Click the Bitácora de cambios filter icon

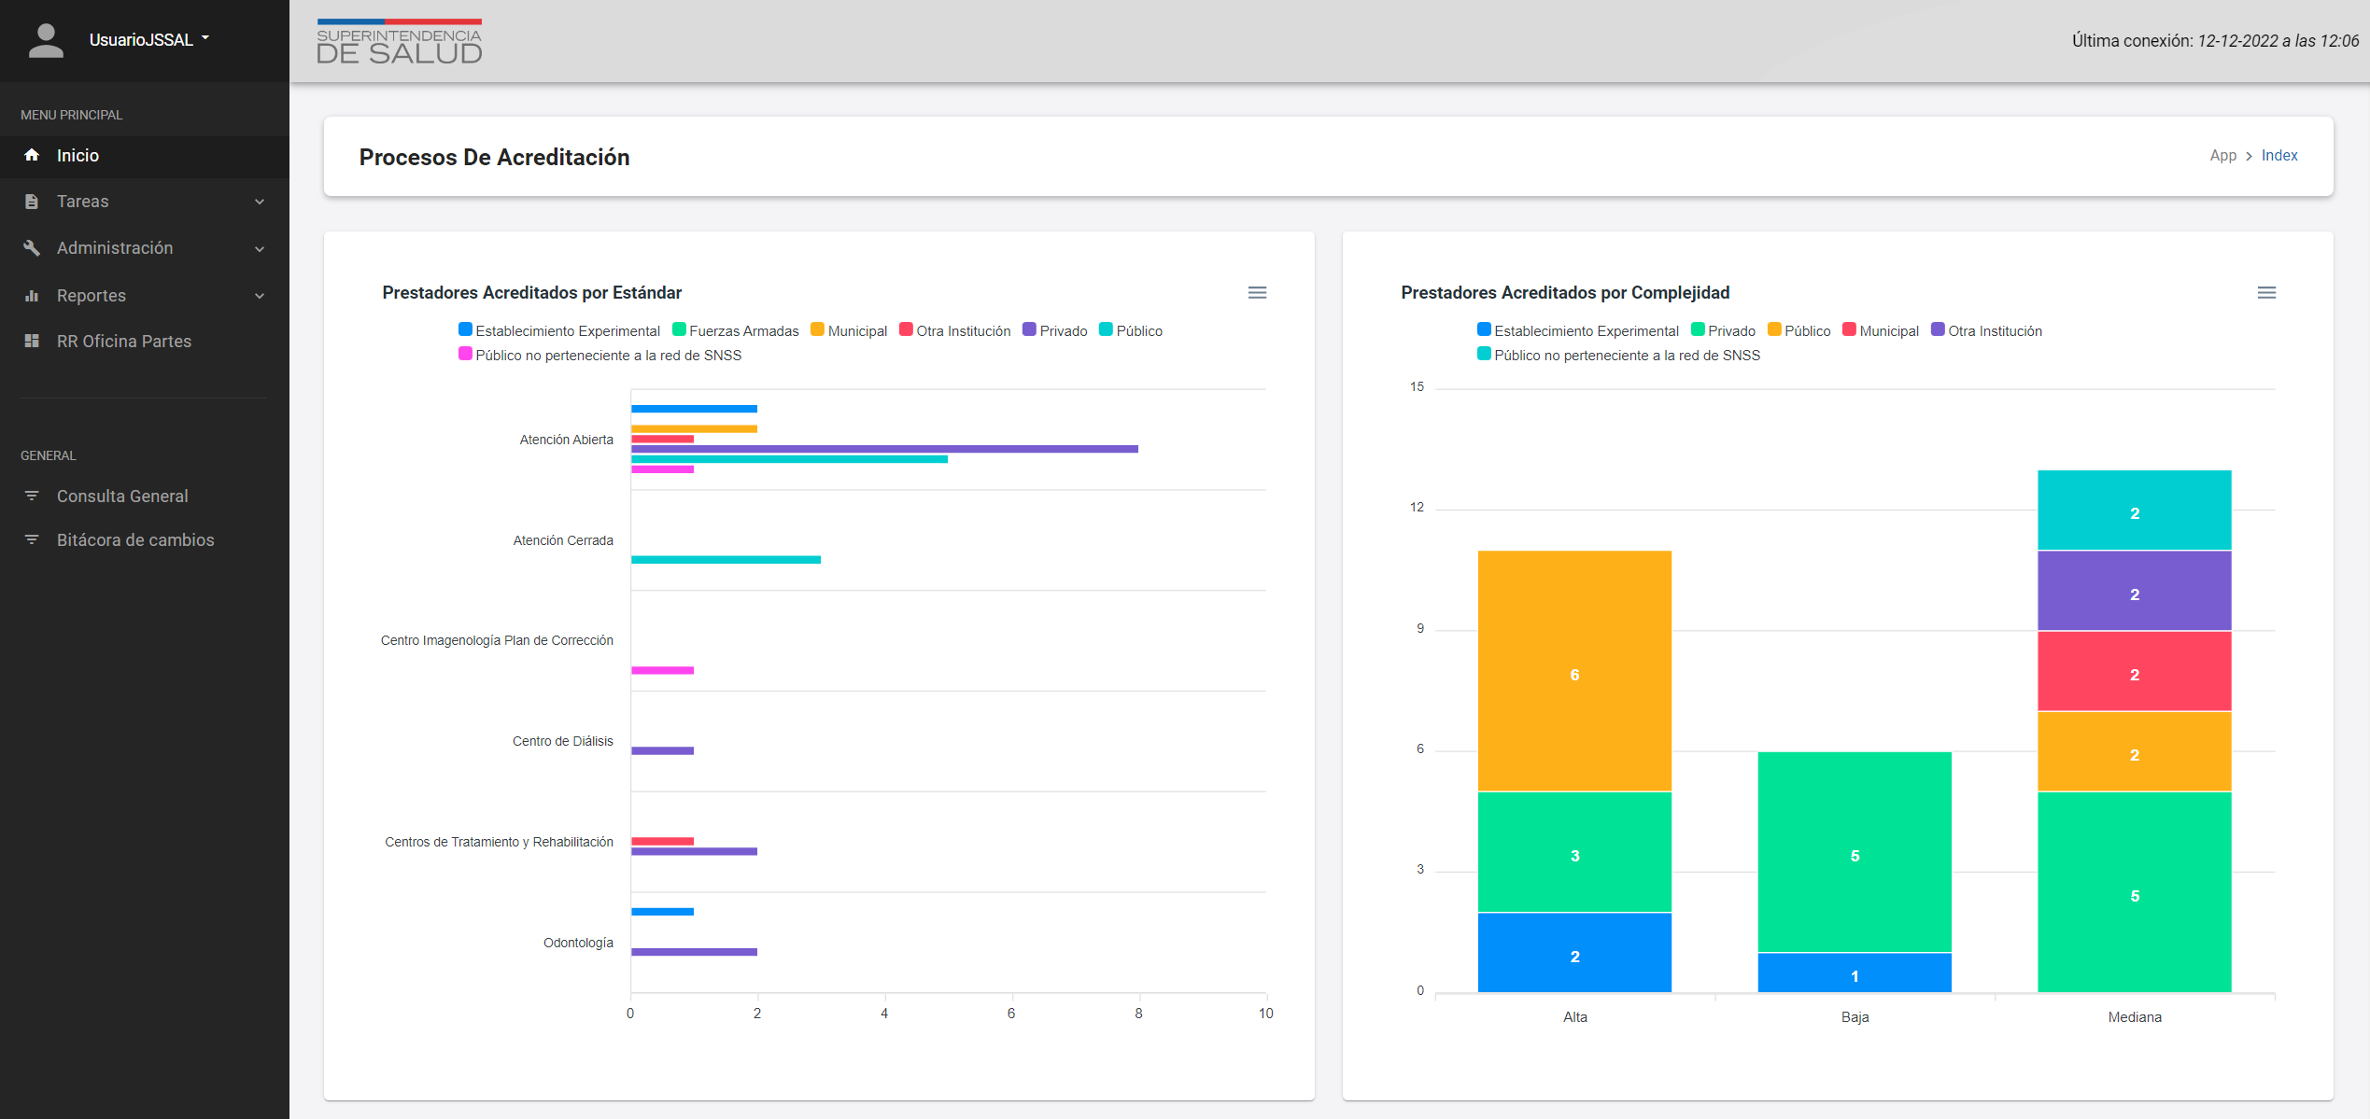click(x=32, y=539)
